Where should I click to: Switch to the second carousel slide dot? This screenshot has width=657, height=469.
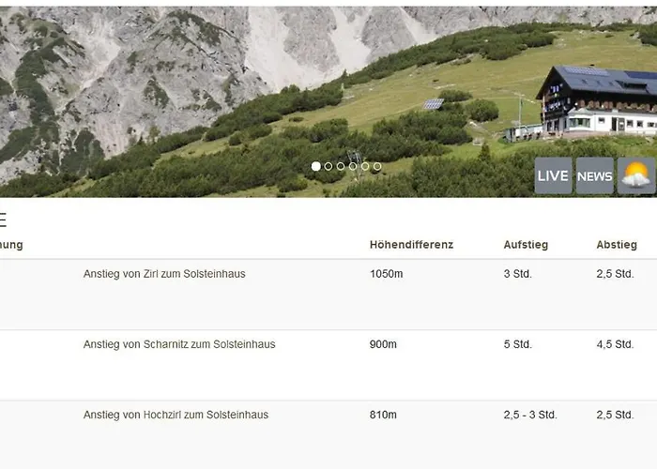pos(328,166)
